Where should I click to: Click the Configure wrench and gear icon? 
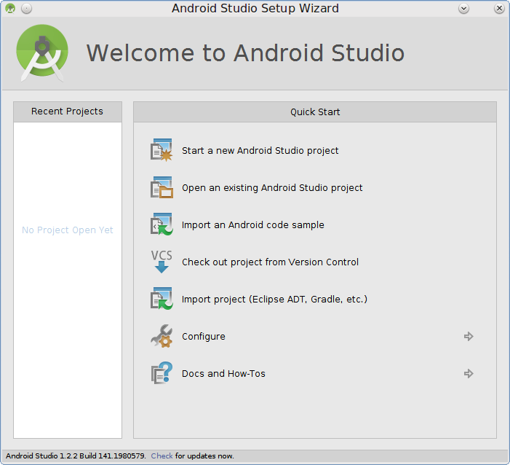[x=162, y=336]
